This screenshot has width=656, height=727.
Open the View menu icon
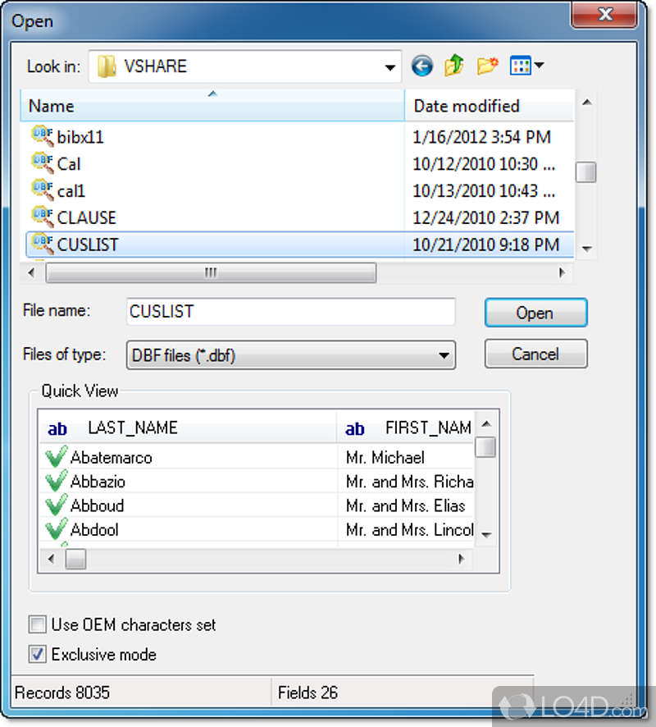click(521, 66)
